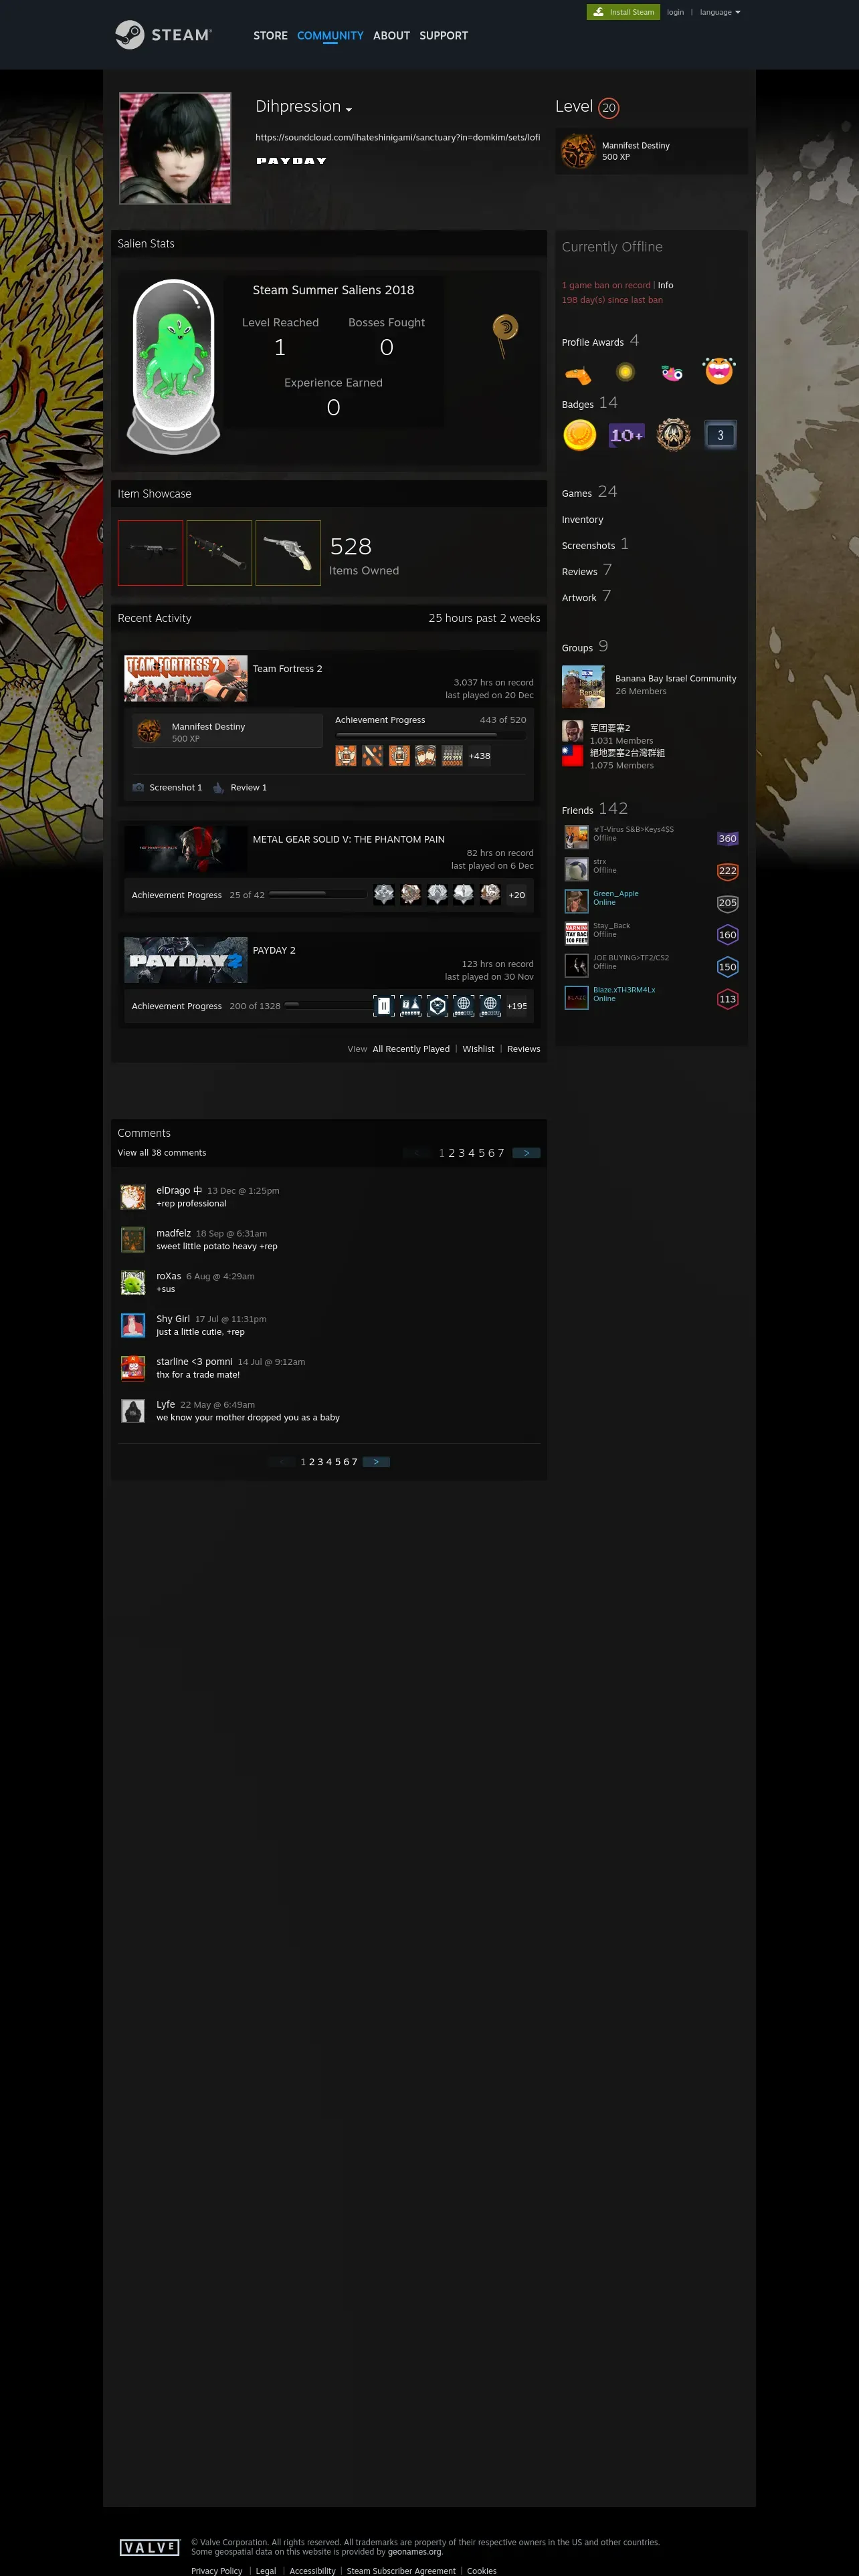Go to comments page 2 at top
This screenshot has height=2576, width=859.
point(451,1153)
